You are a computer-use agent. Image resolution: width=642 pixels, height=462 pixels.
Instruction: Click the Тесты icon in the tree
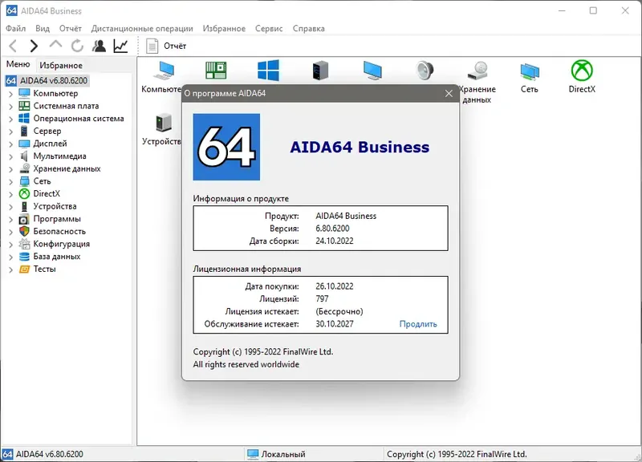[25, 269]
